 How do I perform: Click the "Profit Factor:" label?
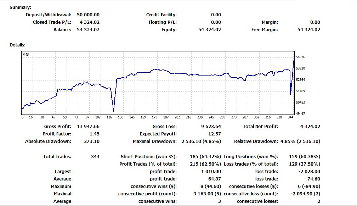[57, 134]
